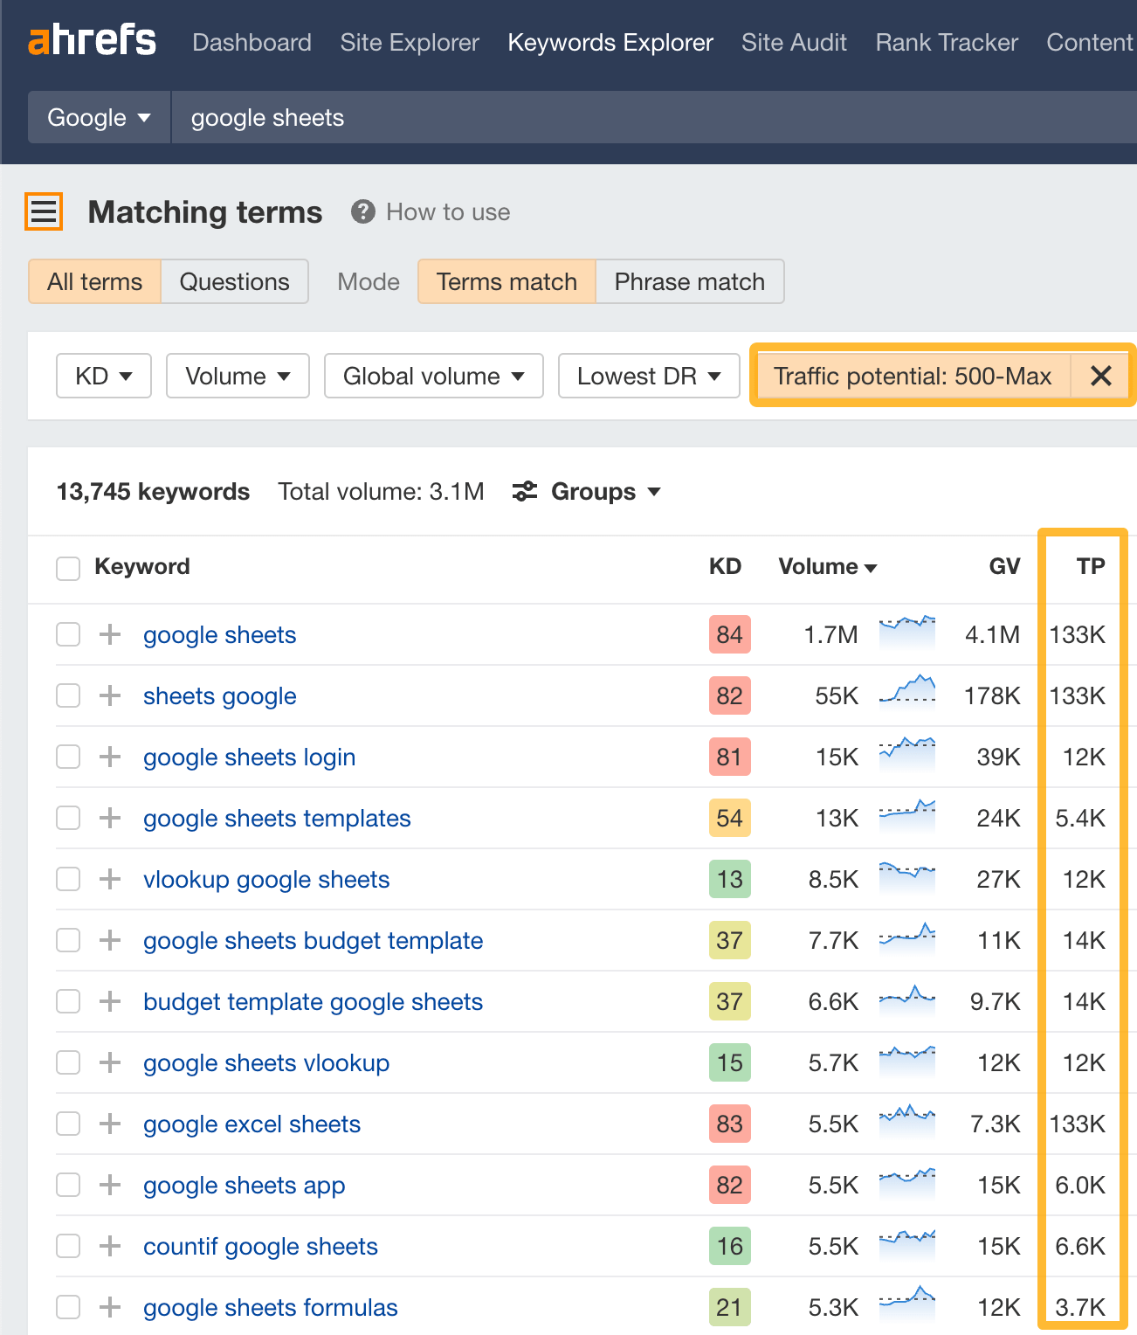Add 'vlookup google sheets' using the plus icon
This screenshot has height=1335, width=1137.
coord(109,879)
